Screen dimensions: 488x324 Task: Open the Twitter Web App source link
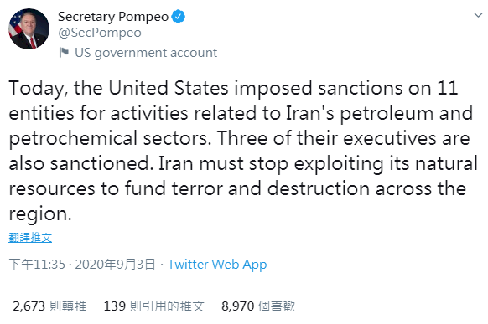point(217,265)
